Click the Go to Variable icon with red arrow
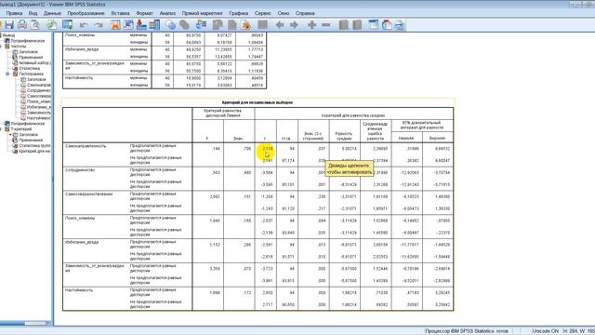Screen dimensions: 595x335 point(141,25)
